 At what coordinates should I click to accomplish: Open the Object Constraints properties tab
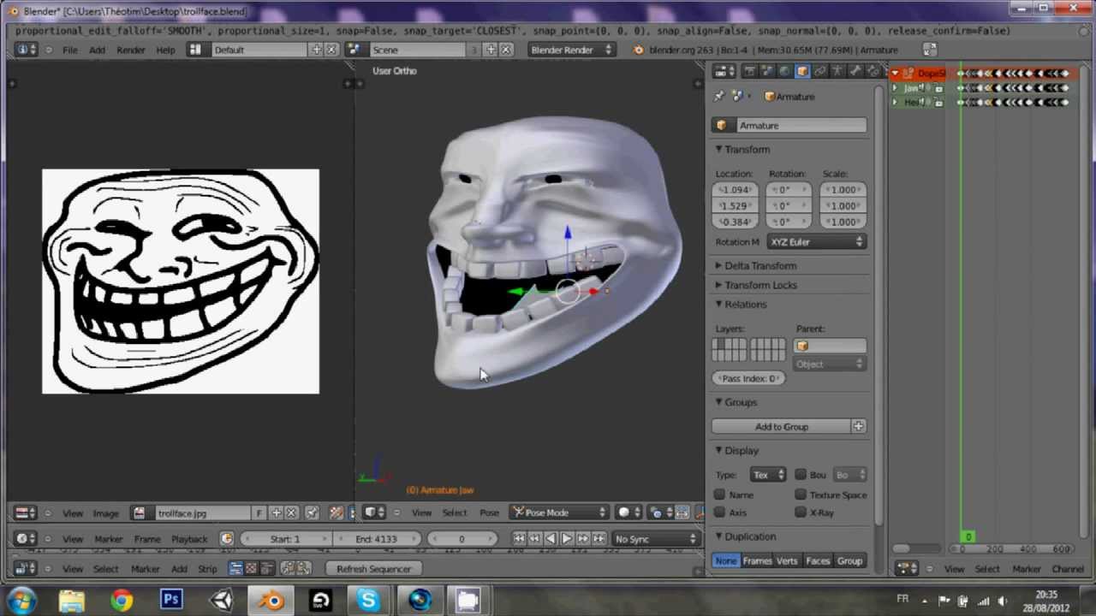[820, 72]
